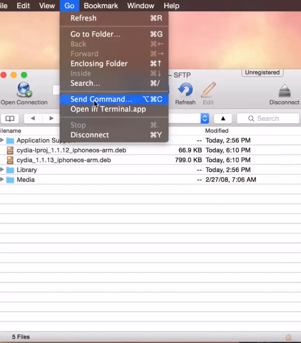Expand the Application Support folder
The width and height of the screenshot is (301, 343).
pos(2,140)
